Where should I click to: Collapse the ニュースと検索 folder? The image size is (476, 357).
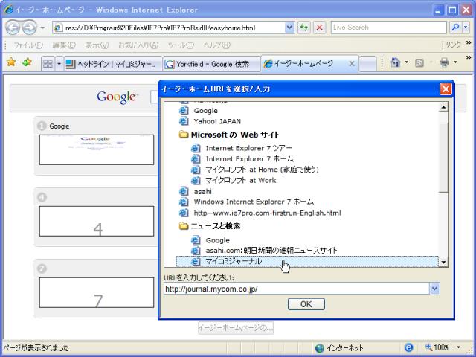(210, 226)
